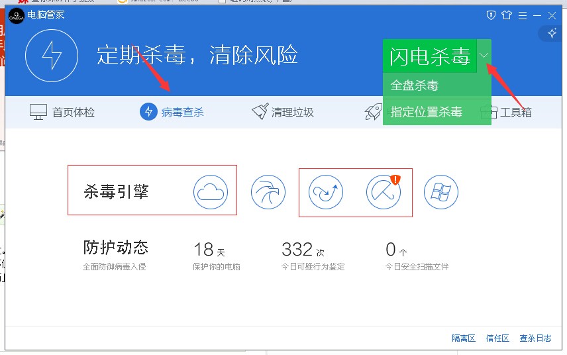Open the 查杀日志 scan log link

tap(536, 338)
